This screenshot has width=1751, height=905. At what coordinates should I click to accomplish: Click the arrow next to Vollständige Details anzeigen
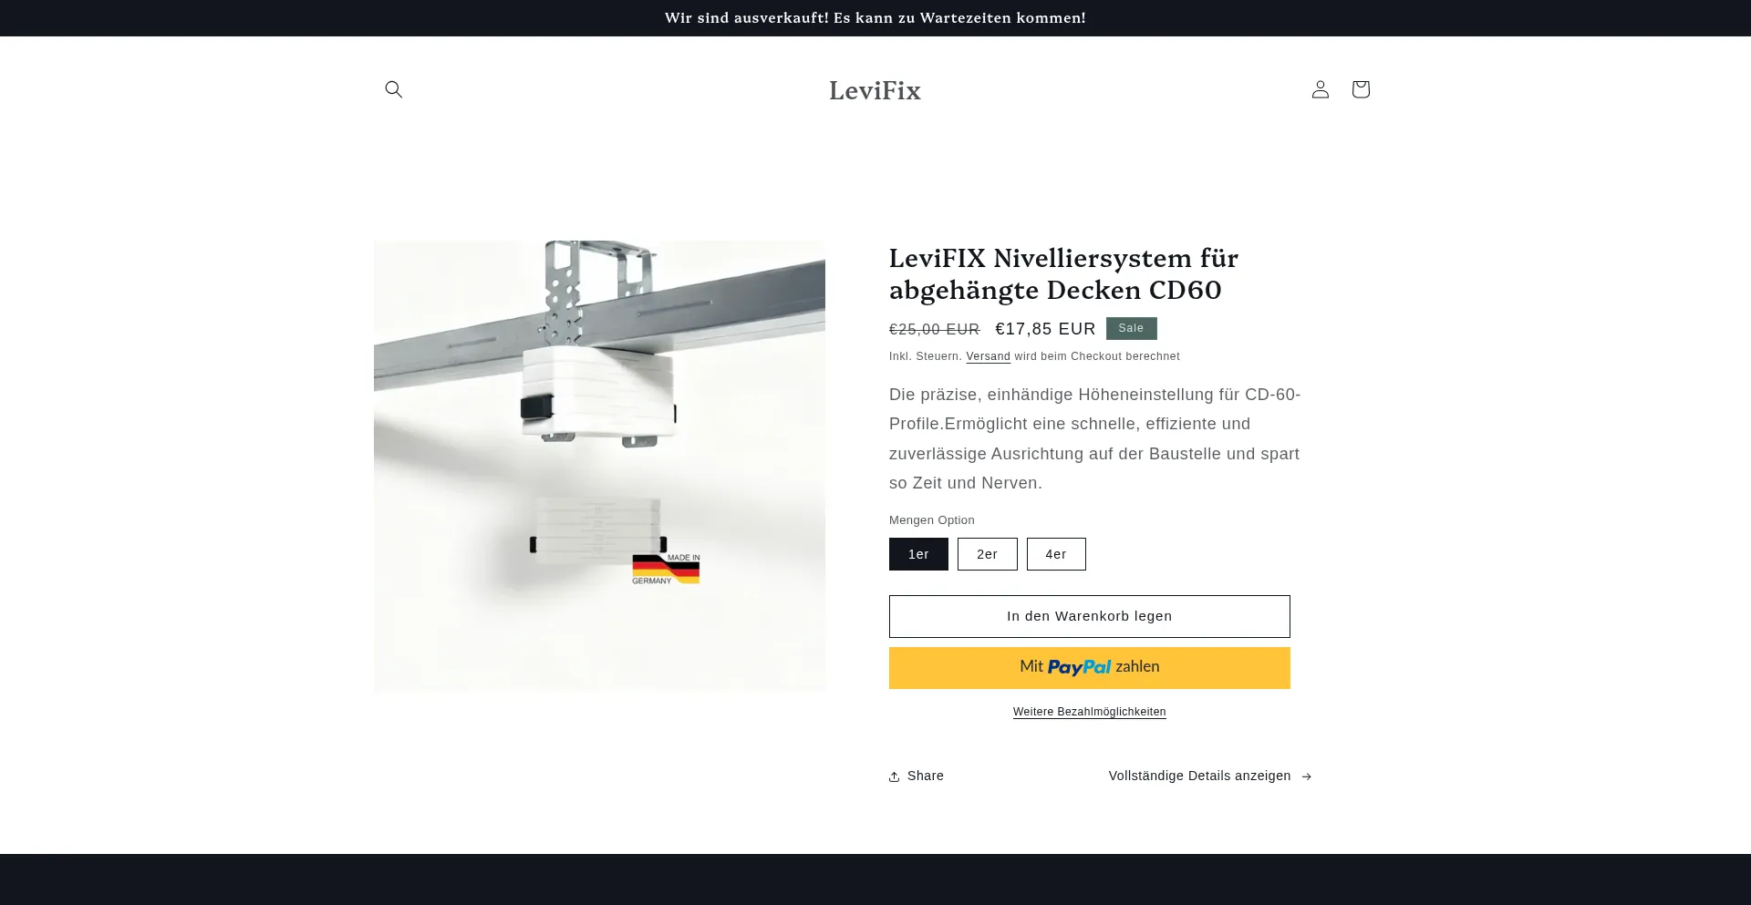1306,776
